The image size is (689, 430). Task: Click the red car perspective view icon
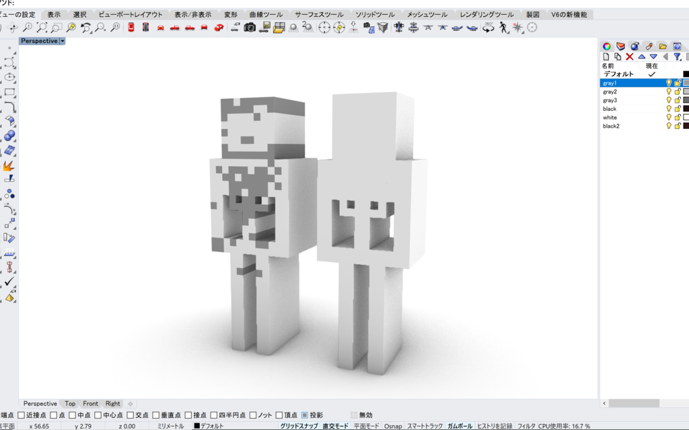(x=219, y=28)
